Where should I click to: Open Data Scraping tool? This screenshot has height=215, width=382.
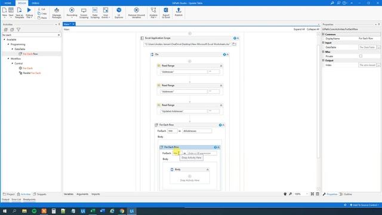[x=95, y=13]
